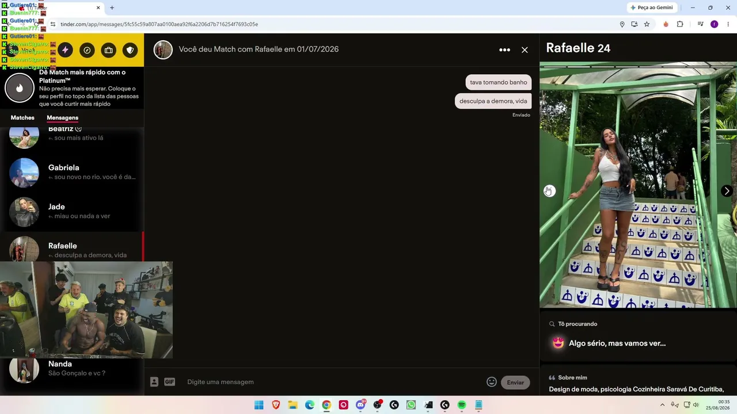Open WhatsApp from the taskbar
Viewport: 737px width, 414px height.
[x=411, y=405]
